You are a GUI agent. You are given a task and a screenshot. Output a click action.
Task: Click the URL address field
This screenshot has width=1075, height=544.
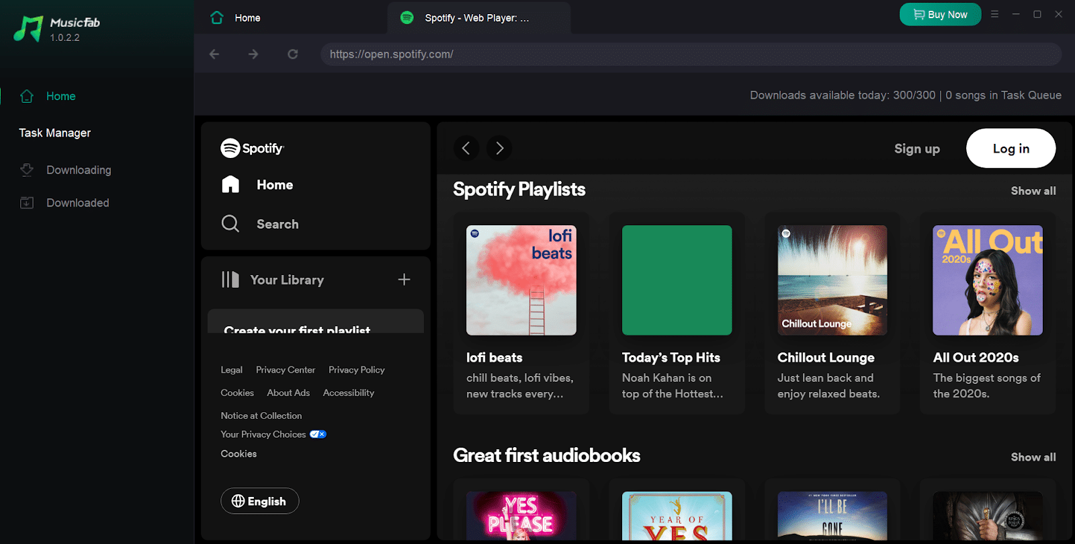691,54
